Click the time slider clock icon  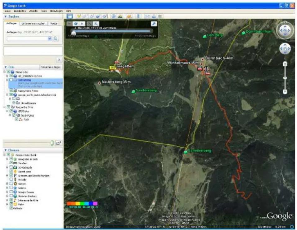click(76, 24)
